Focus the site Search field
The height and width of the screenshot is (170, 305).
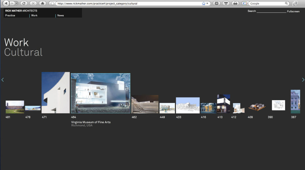tap(271, 11)
